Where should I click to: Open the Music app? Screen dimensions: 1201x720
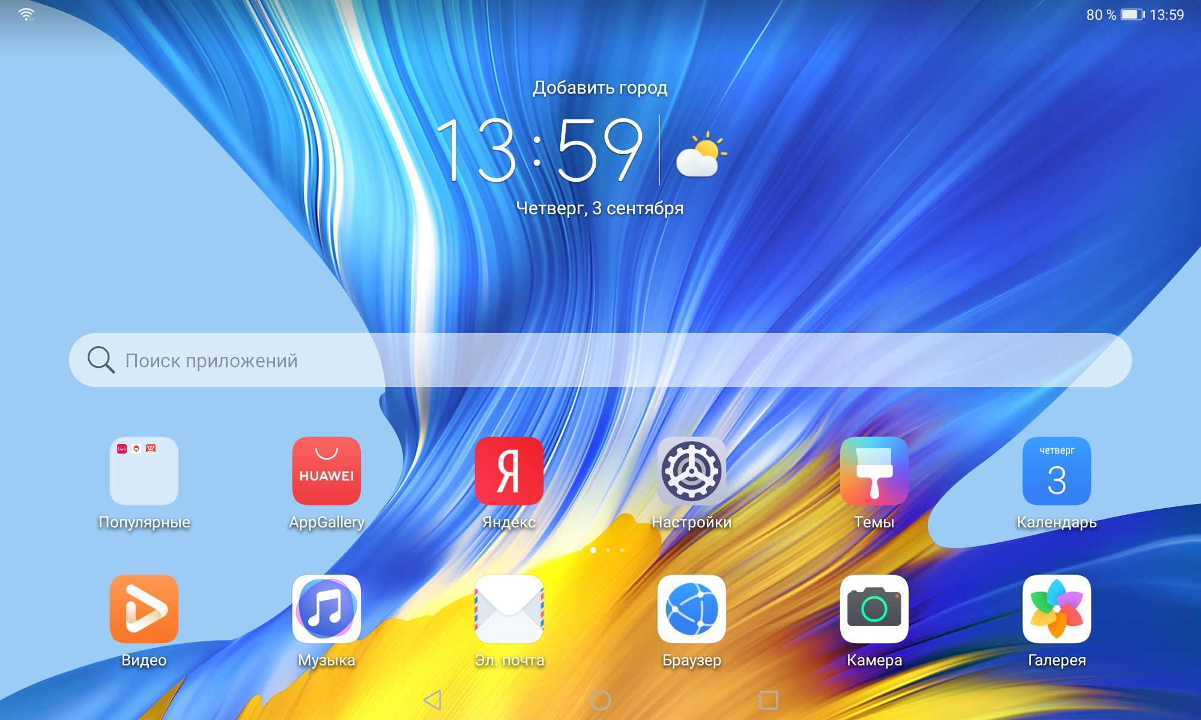pyautogui.click(x=326, y=609)
